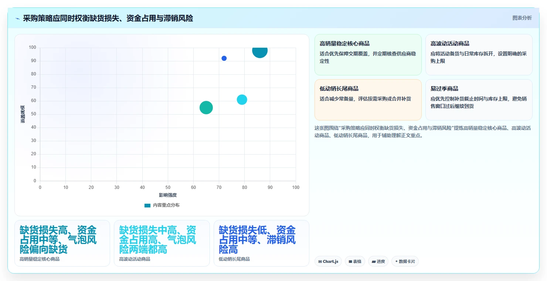547x281 pixels.
Task: Select the 缺货损失低、资金占用中等 stat card
Action: point(261,243)
